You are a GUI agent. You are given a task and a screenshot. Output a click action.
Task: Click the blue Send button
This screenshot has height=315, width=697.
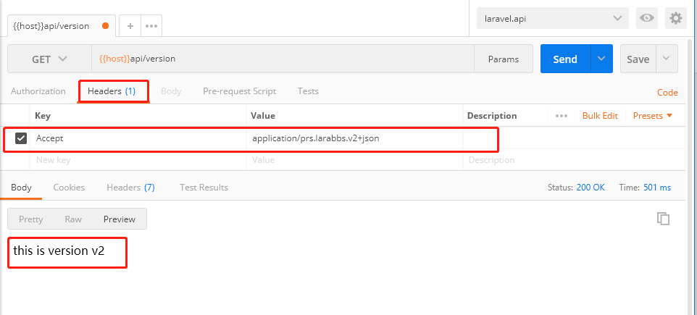565,59
